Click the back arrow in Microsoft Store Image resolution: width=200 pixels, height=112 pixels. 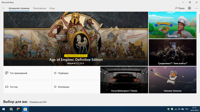[x=3, y=8]
